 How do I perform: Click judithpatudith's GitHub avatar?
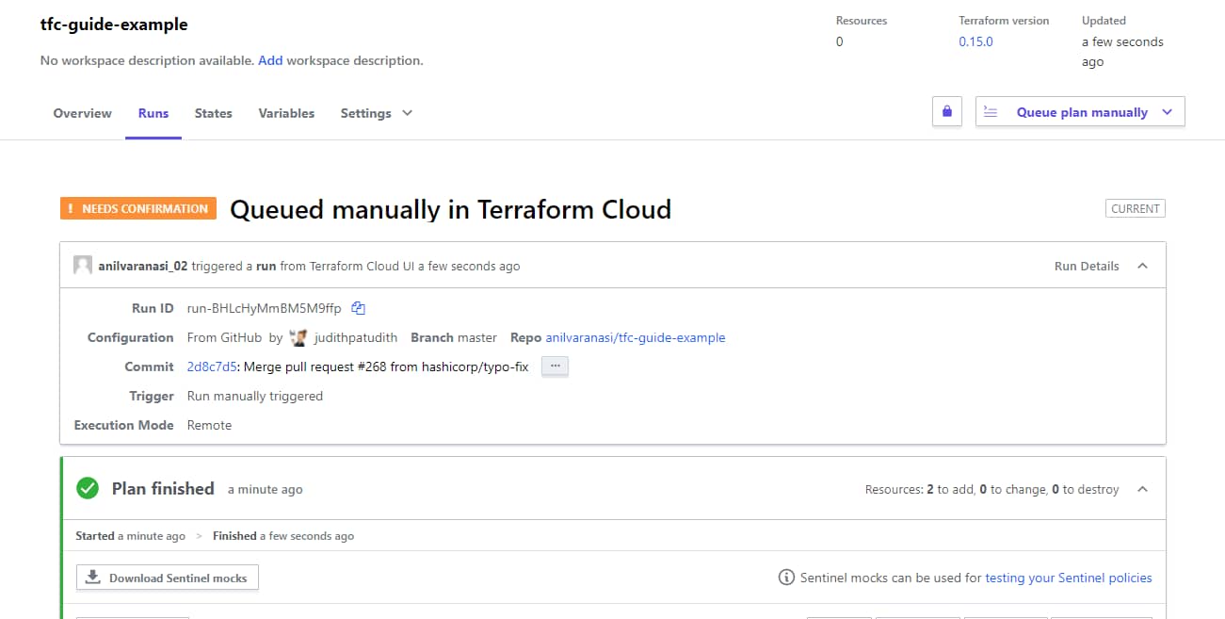[298, 337]
